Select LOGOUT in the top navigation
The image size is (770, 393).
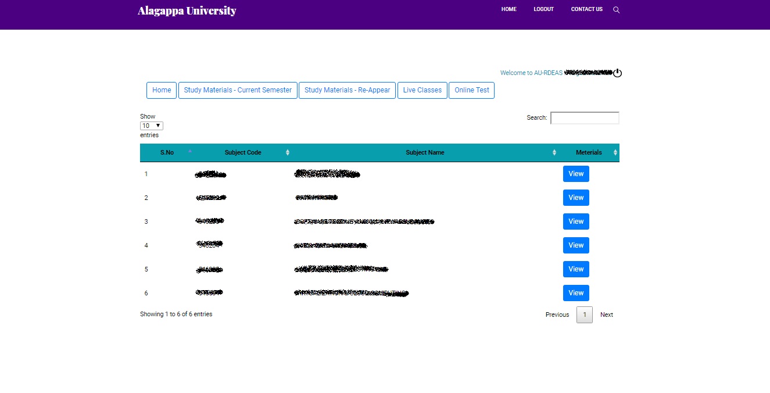[x=543, y=9]
